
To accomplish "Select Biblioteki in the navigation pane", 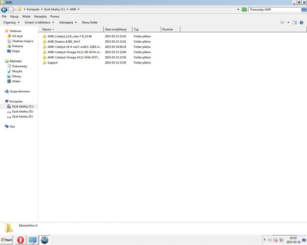I will [16, 61].
